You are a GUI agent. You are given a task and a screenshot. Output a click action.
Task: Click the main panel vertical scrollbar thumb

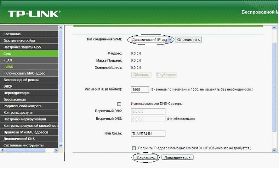274,87
